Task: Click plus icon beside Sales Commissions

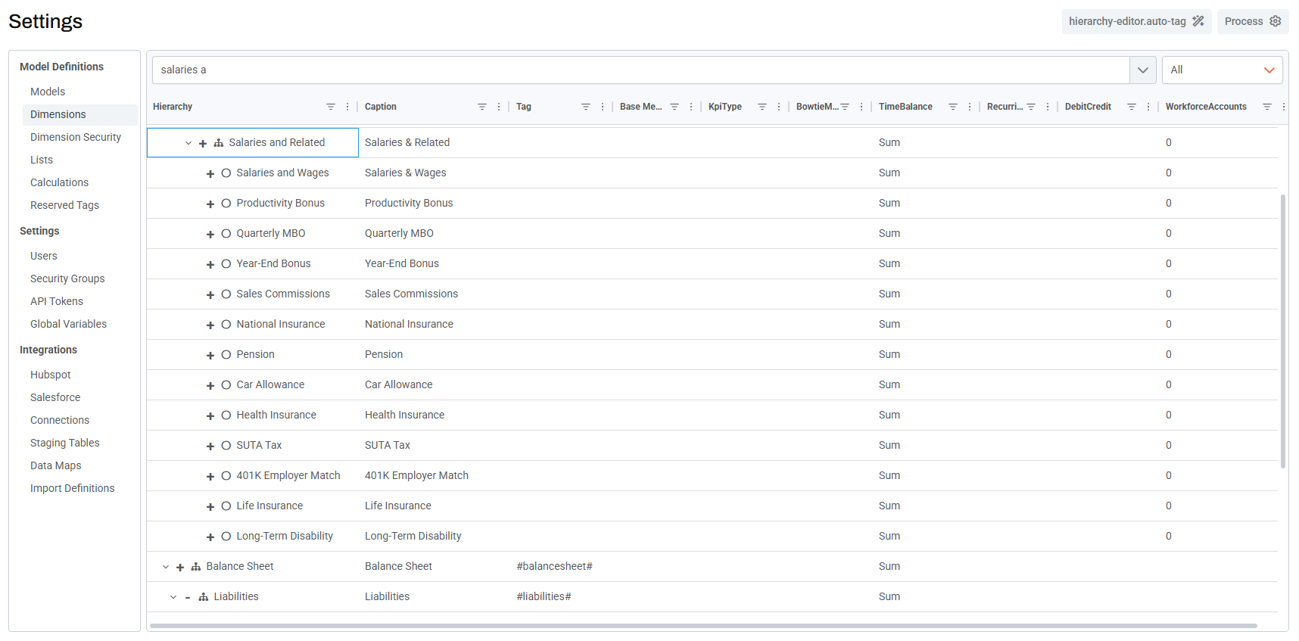Action: (210, 294)
